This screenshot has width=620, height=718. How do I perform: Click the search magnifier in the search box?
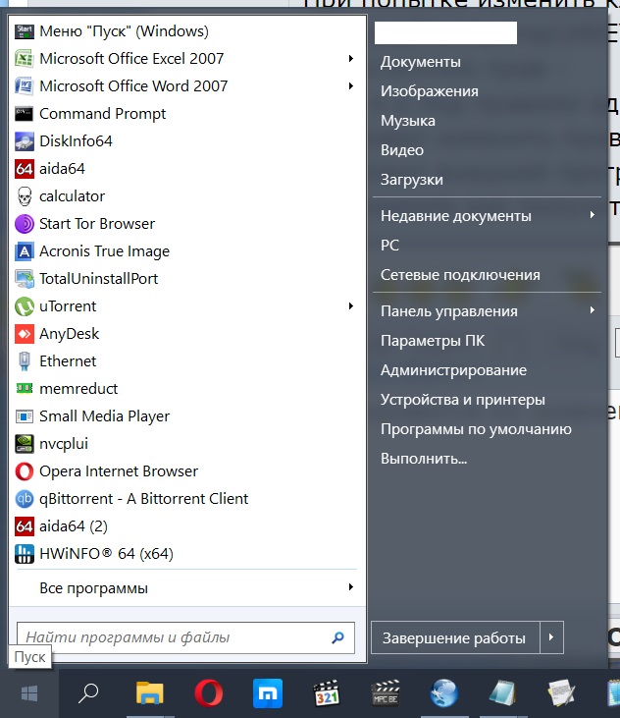tap(337, 637)
